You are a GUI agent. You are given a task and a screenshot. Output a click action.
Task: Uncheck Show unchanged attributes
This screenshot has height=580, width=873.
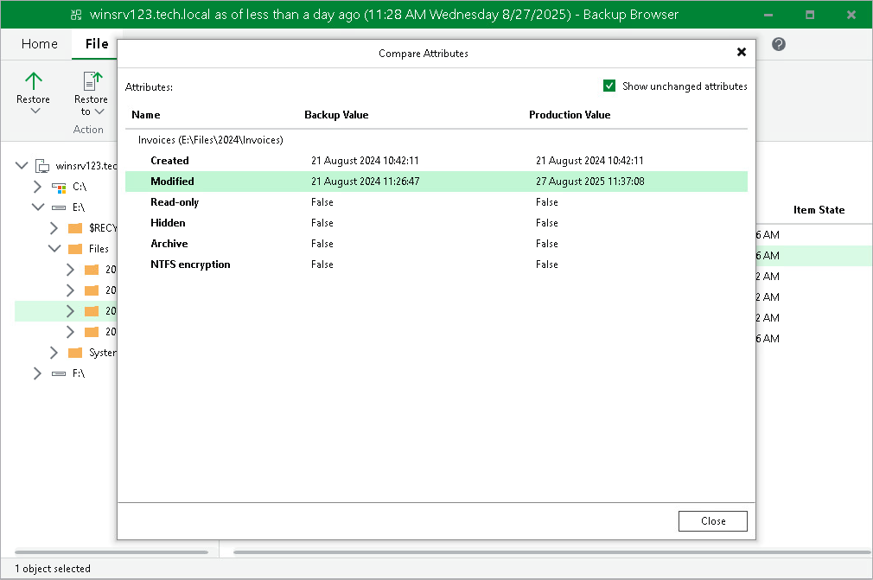click(x=609, y=86)
